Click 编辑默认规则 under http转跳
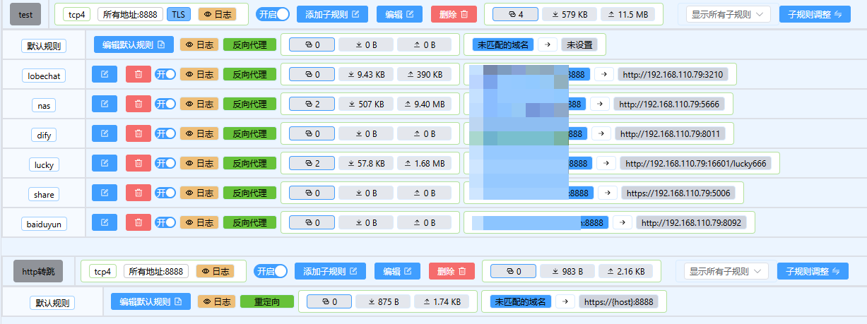 (150, 301)
